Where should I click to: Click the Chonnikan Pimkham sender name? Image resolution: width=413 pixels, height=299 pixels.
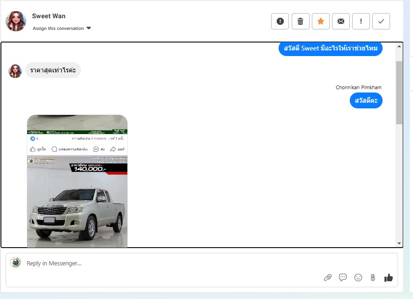(x=359, y=87)
